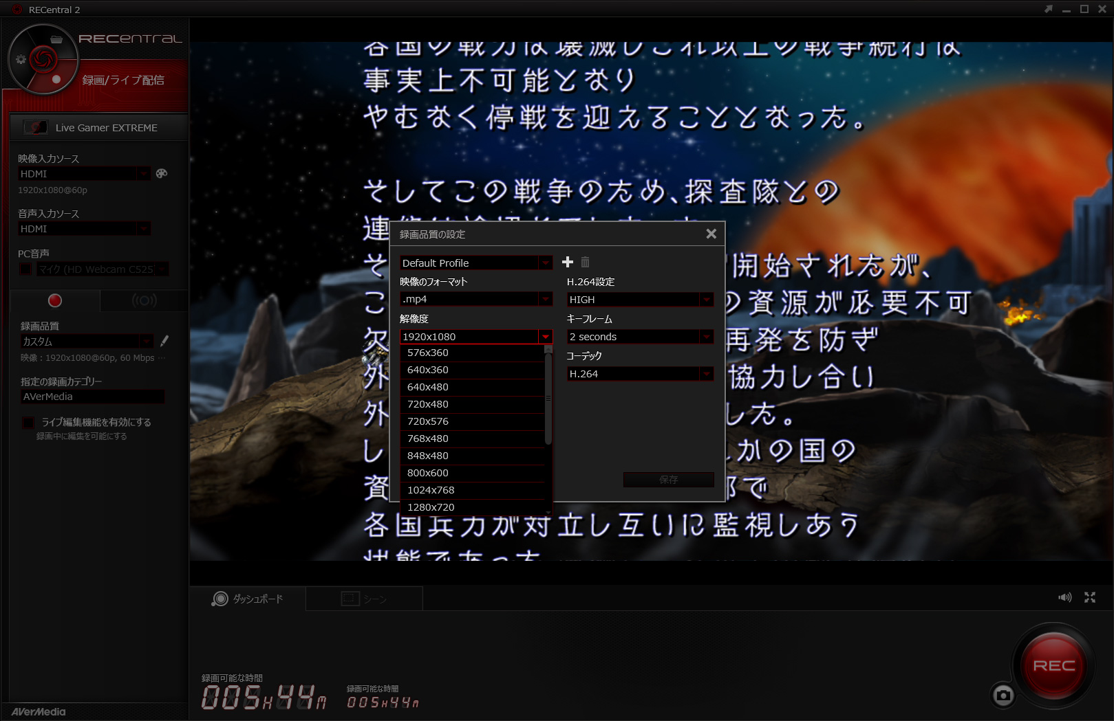1114x721 pixels.
Task: Switch to the live streaming mode tab
Action: (144, 300)
